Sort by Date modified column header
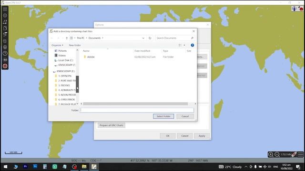 (x=142, y=51)
